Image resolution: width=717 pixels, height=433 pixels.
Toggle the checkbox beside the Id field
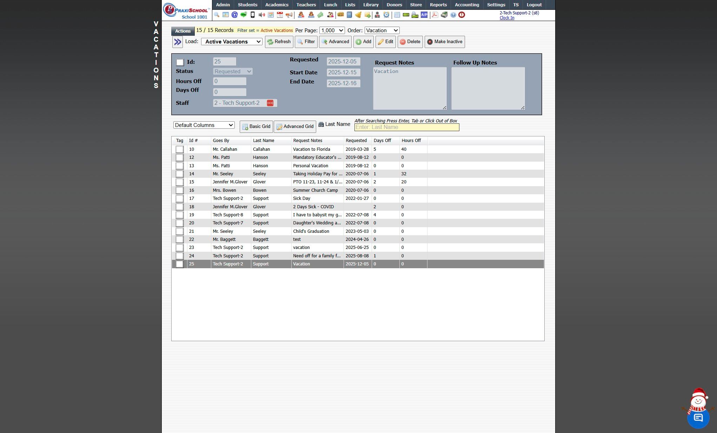click(180, 62)
